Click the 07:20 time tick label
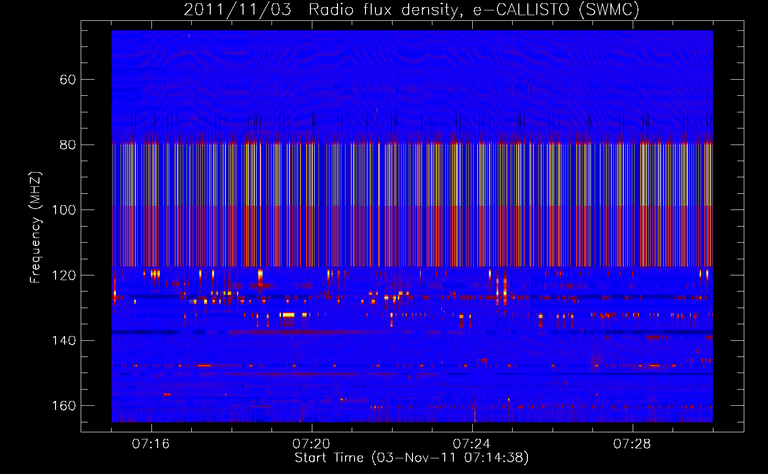The width and height of the screenshot is (768, 474). (x=311, y=444)
